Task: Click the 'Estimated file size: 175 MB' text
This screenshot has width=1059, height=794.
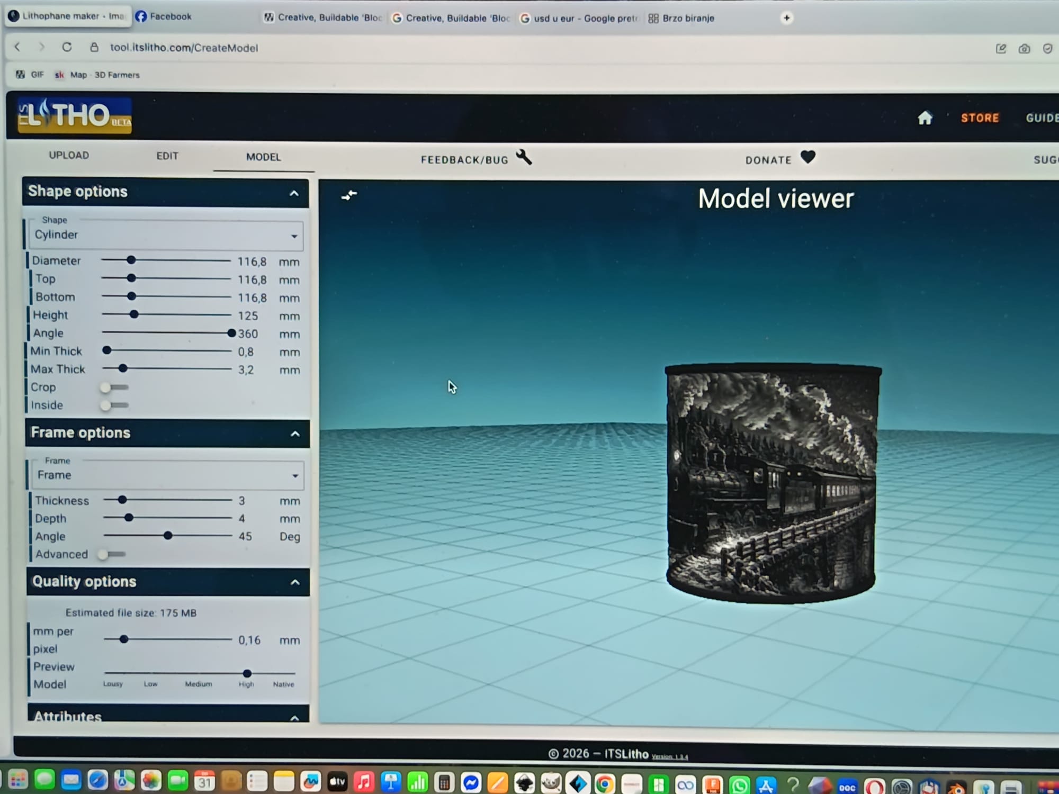Action: point(131,613)
